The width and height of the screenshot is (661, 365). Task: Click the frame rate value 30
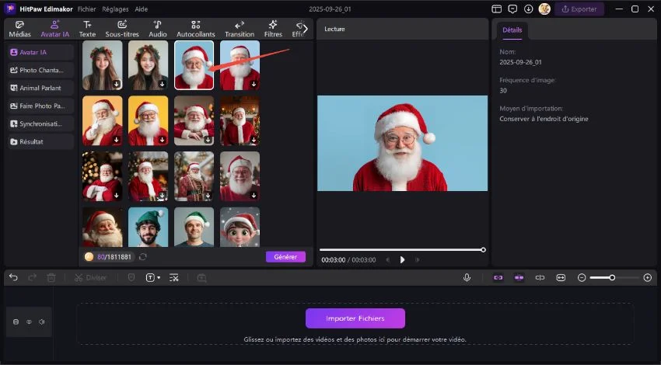(x=503, y=91)
